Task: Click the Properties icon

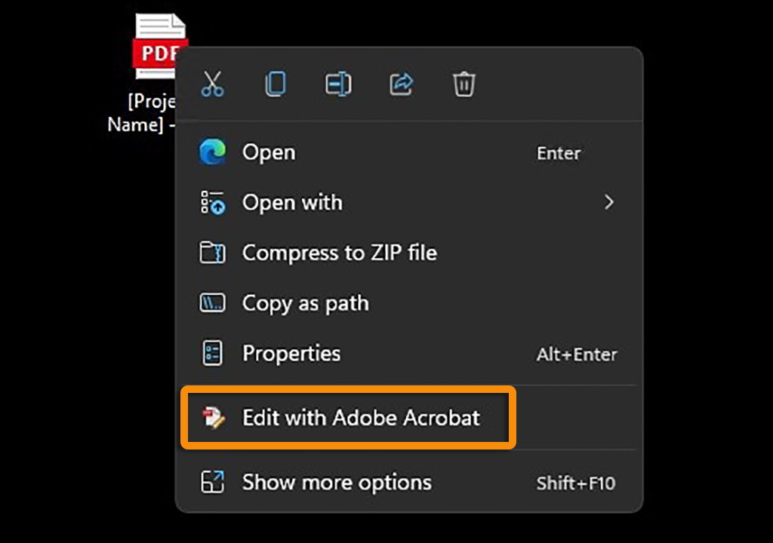Action: 212,353
